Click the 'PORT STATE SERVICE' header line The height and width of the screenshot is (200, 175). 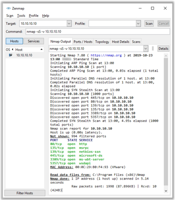point(71,140)
